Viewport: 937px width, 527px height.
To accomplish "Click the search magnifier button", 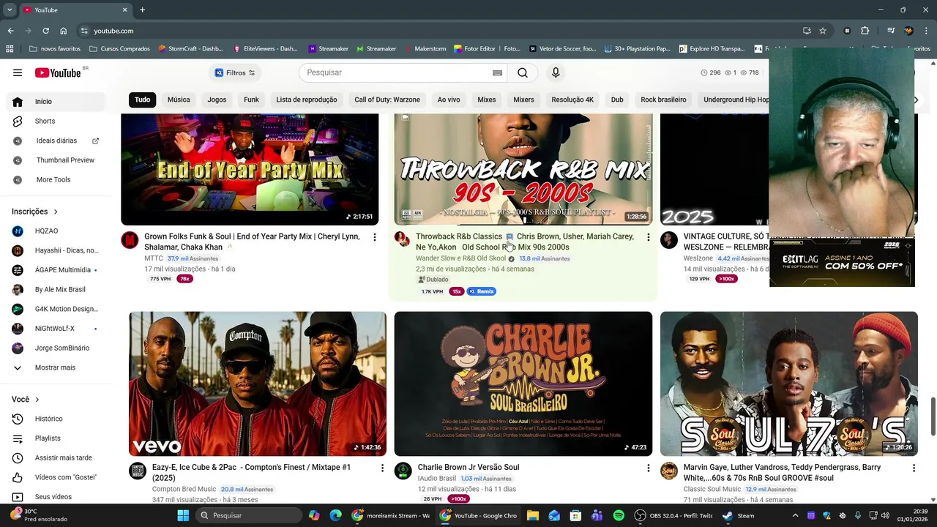I will pos(523,72).
